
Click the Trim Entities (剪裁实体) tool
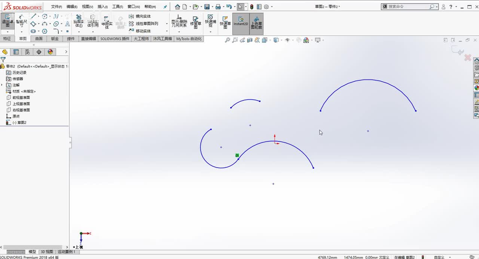(x=79, y=21)
